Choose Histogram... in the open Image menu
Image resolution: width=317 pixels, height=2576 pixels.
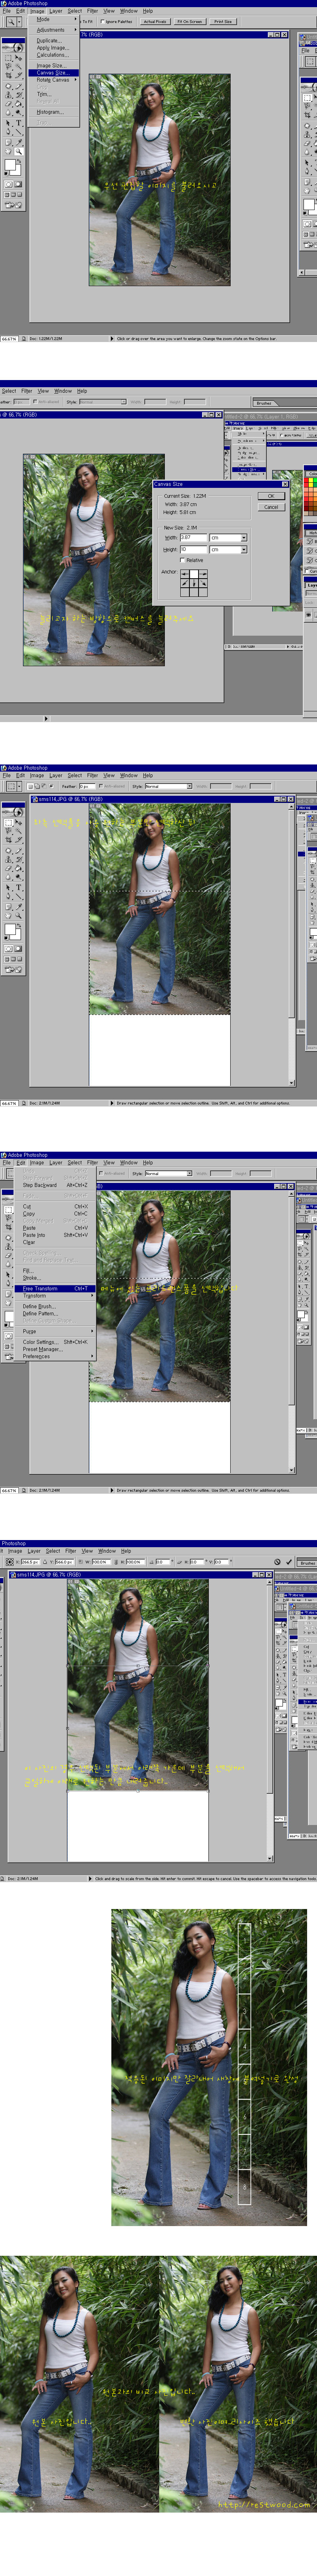tap(54, 112)
